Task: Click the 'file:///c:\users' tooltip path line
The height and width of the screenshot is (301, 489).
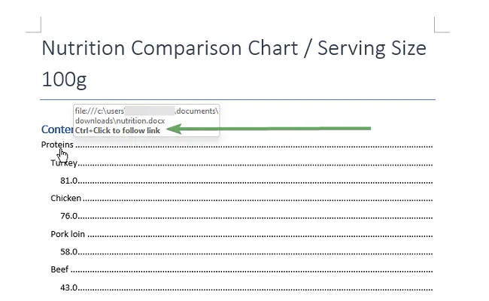Action: coord(147,111)
